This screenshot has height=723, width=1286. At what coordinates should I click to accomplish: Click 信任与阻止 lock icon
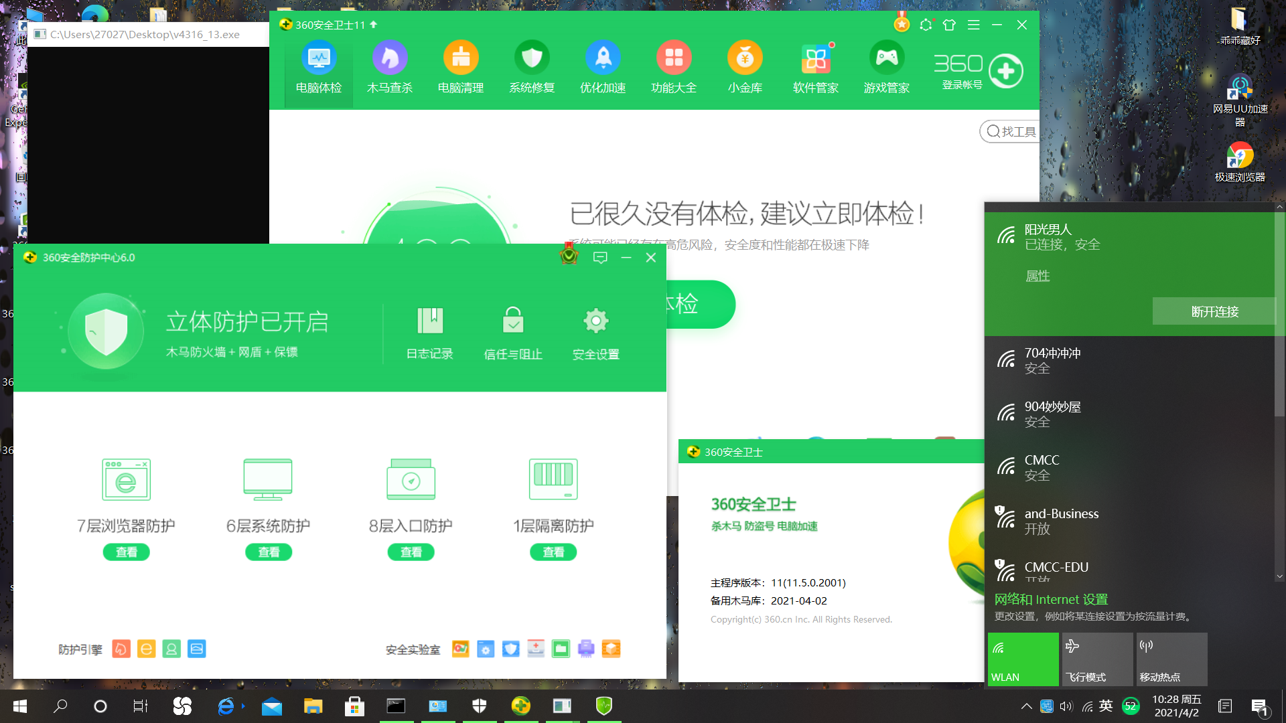pos(513,321)
